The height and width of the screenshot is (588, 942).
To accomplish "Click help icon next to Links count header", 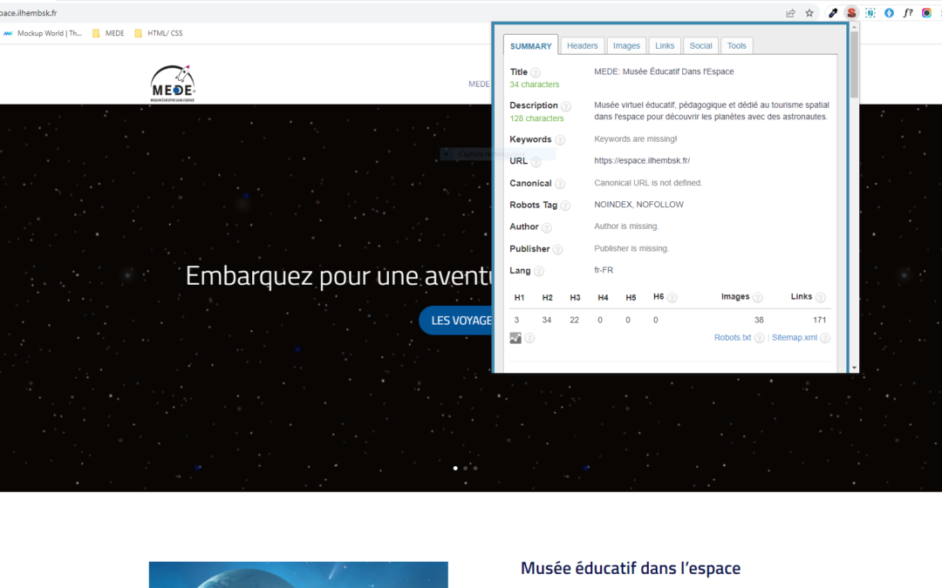I will click(x=820, y=298).
